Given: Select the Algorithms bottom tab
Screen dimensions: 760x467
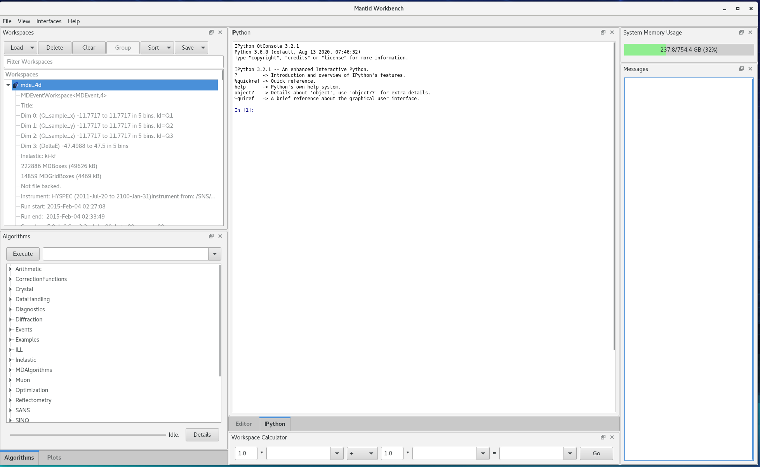Looking at the screenshot, I should tap(19, 458).
